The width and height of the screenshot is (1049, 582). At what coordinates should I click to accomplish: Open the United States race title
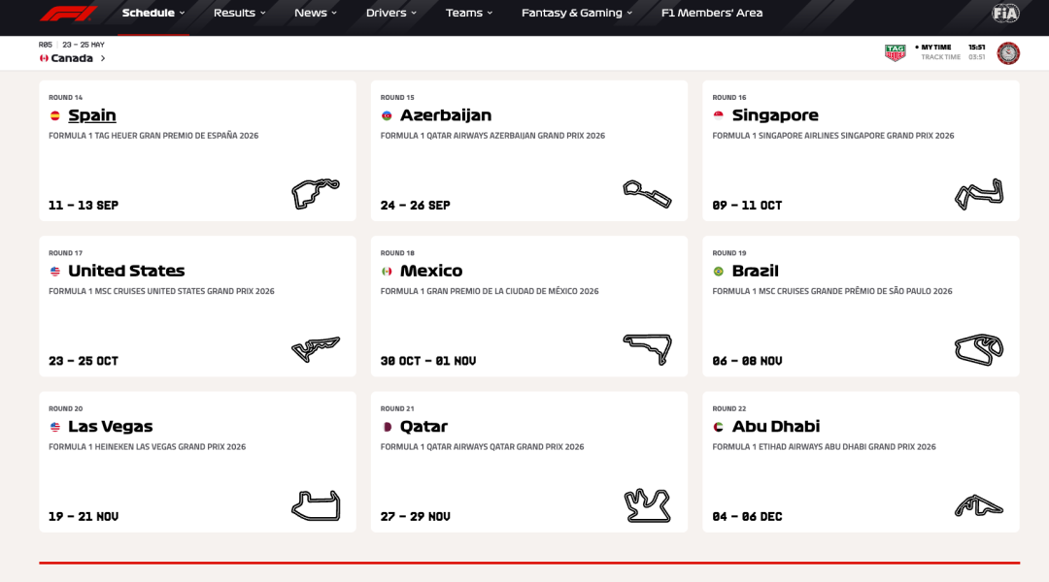[x=126, y=271]
